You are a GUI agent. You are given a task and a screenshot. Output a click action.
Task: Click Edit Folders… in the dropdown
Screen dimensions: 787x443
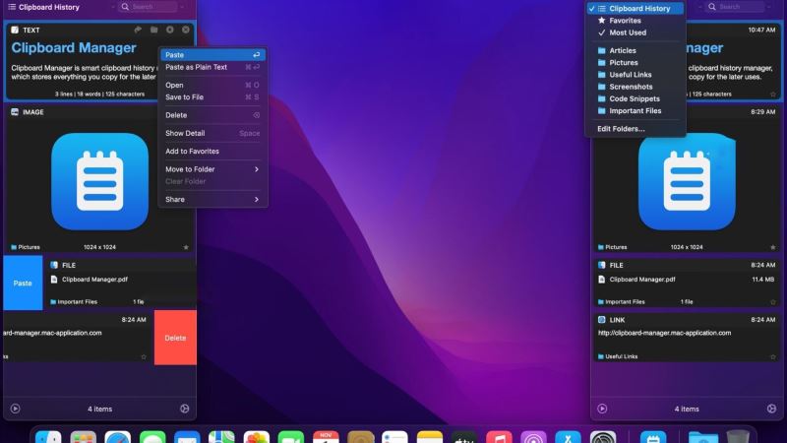pos(636,129)
